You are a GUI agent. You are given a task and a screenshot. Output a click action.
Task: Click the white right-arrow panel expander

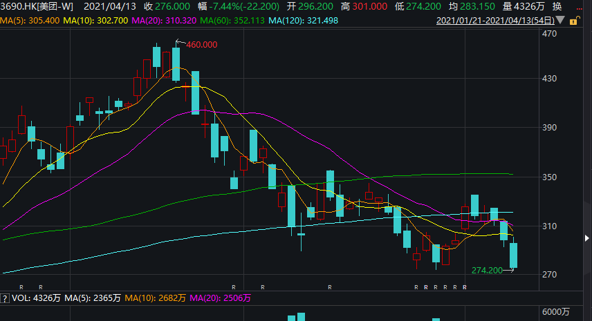(x=586, y=238)
